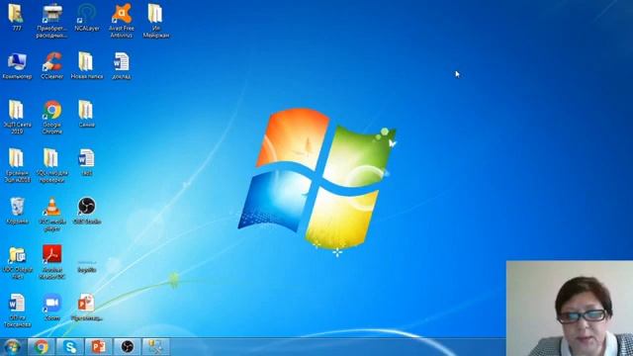
Task: Select the folder right of Avast icon
Action: tap(156, 20)
